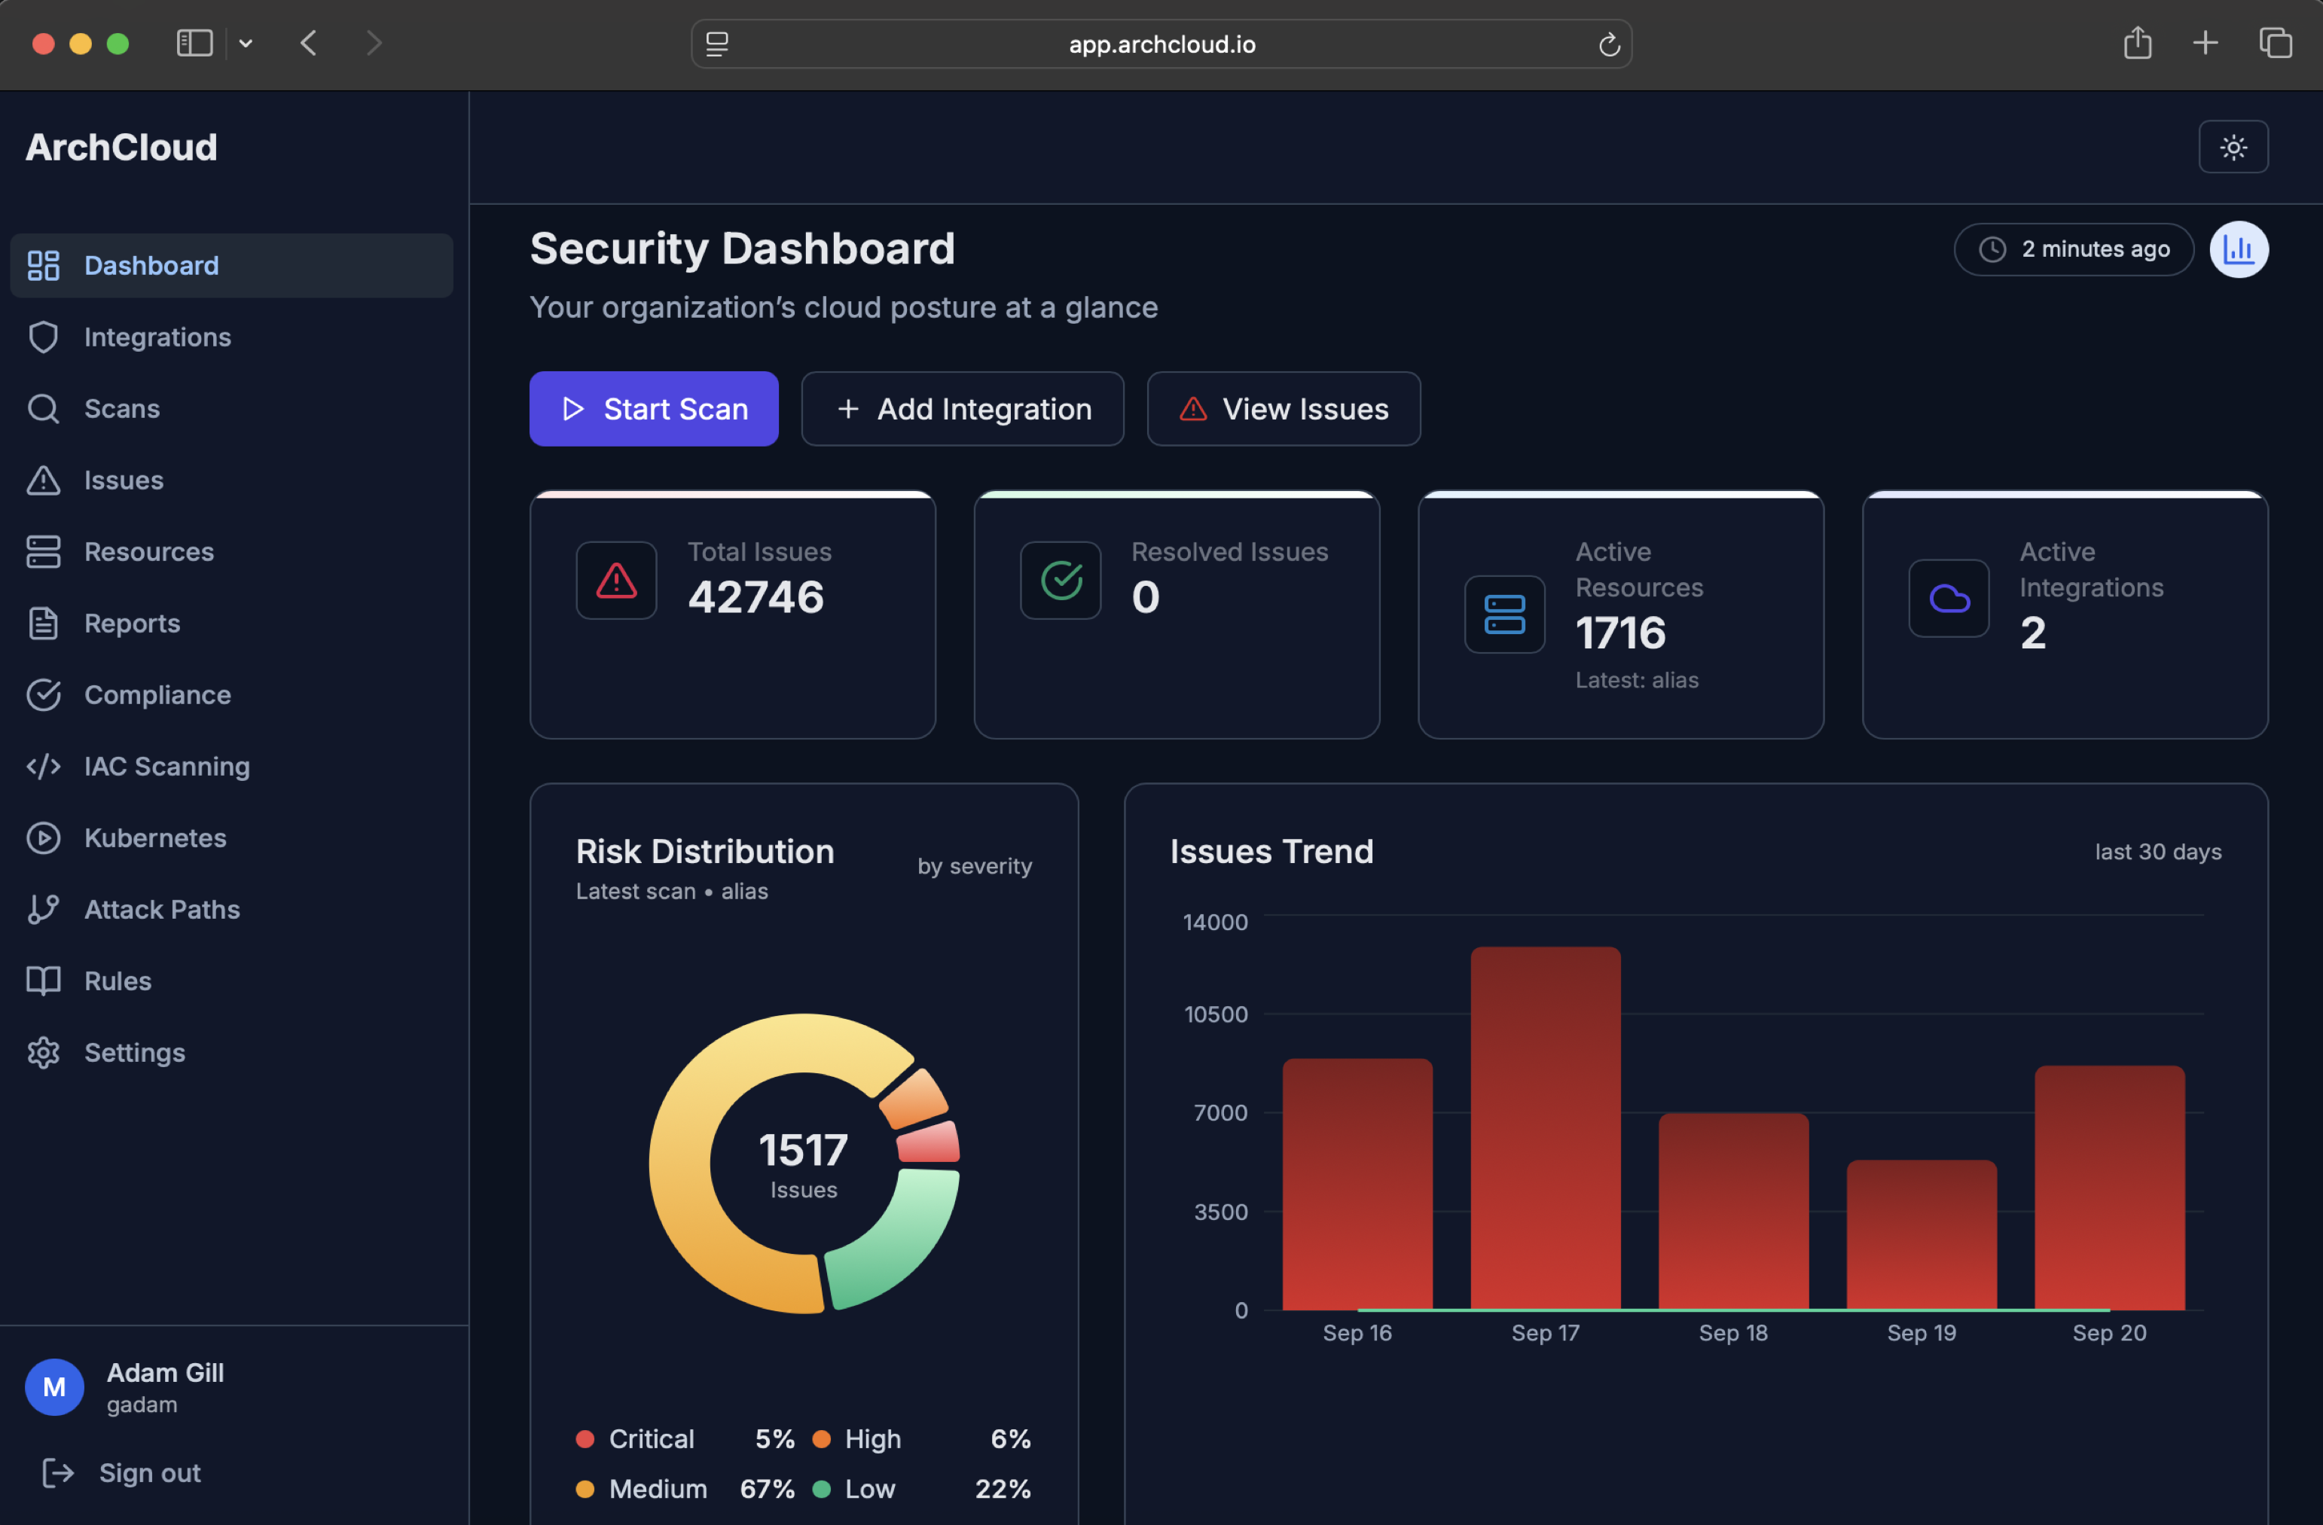Open Kubernetes section via its play icon

tap(43, 837)
